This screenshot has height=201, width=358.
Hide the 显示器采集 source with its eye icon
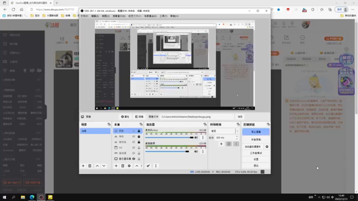pos(134,159)
